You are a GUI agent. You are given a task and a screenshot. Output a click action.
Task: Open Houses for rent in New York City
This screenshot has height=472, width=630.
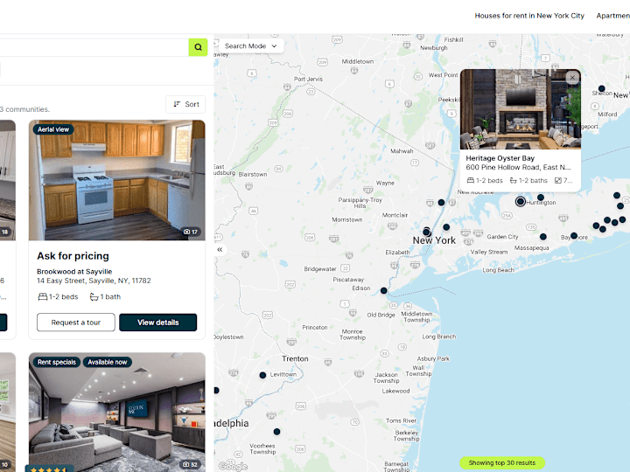click(x=529, y=16)
